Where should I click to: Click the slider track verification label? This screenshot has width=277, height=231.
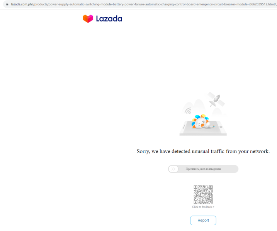(x=203, y=169)
